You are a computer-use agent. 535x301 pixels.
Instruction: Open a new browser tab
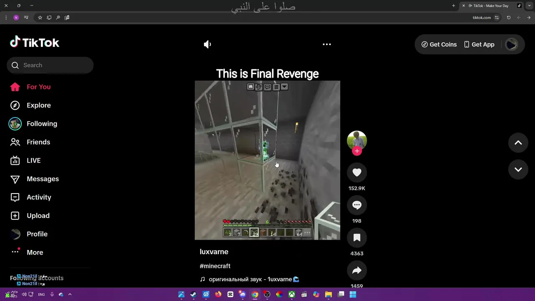point(453,5)
